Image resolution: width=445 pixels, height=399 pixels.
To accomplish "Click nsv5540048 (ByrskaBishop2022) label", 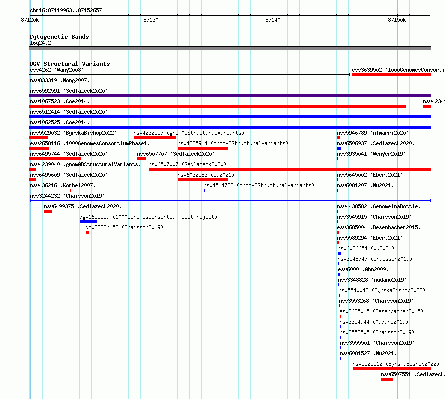I will (x=382, y=290).
